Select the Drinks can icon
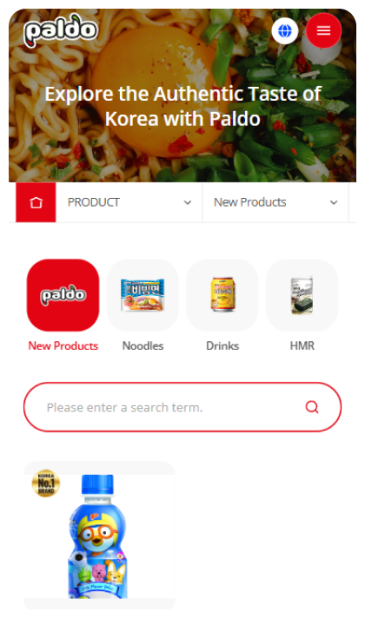The height and width of the screenshot is (618, 365). pos(222,295)
